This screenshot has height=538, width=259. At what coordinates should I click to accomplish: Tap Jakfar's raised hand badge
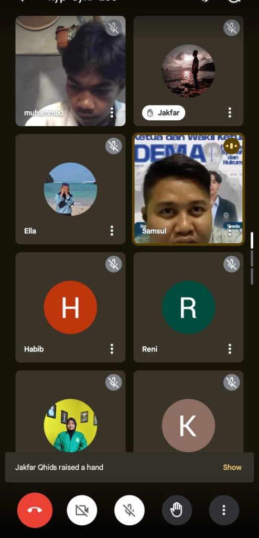164,113
